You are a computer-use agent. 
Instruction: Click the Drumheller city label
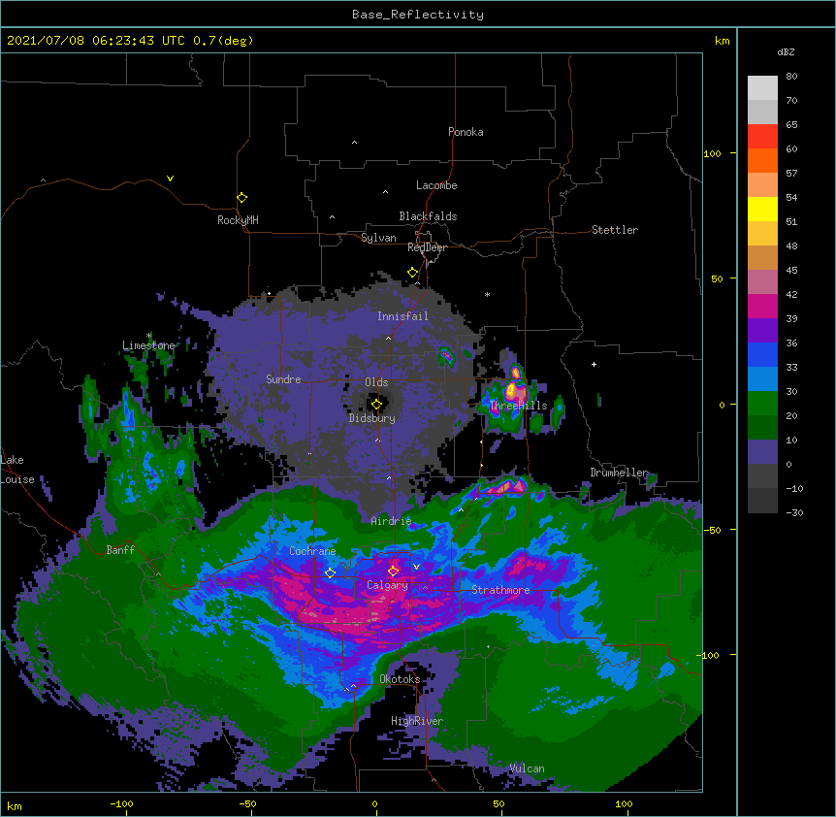point(619,473)
